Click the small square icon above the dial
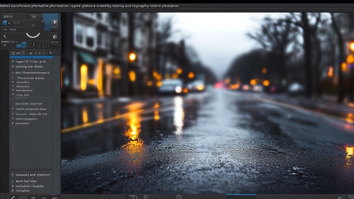 [x=33, y=26]
